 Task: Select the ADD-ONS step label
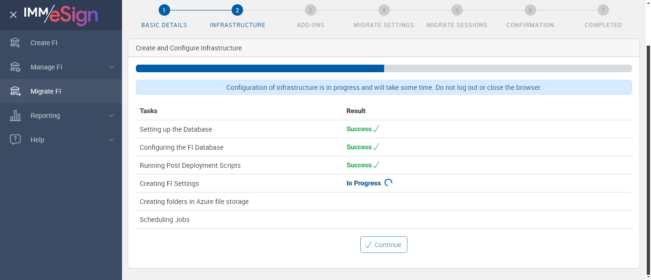(x=310, y=25)
